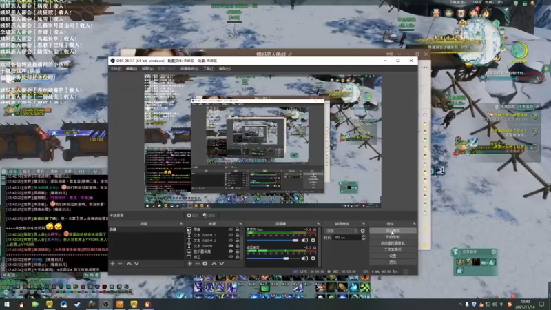551x310 pixels.
Task: Toggle visibility eye for the 显示器采集 source
Action: point(231,251)
